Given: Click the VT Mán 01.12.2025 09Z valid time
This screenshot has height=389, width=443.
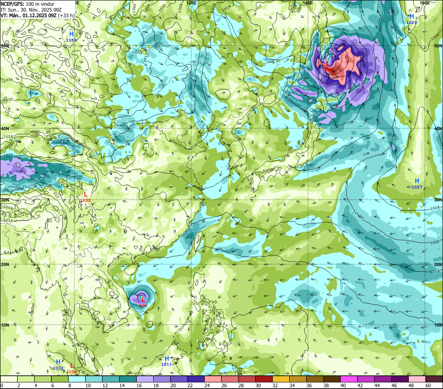Looking at the screenshot, I should [x=28, y=15].
